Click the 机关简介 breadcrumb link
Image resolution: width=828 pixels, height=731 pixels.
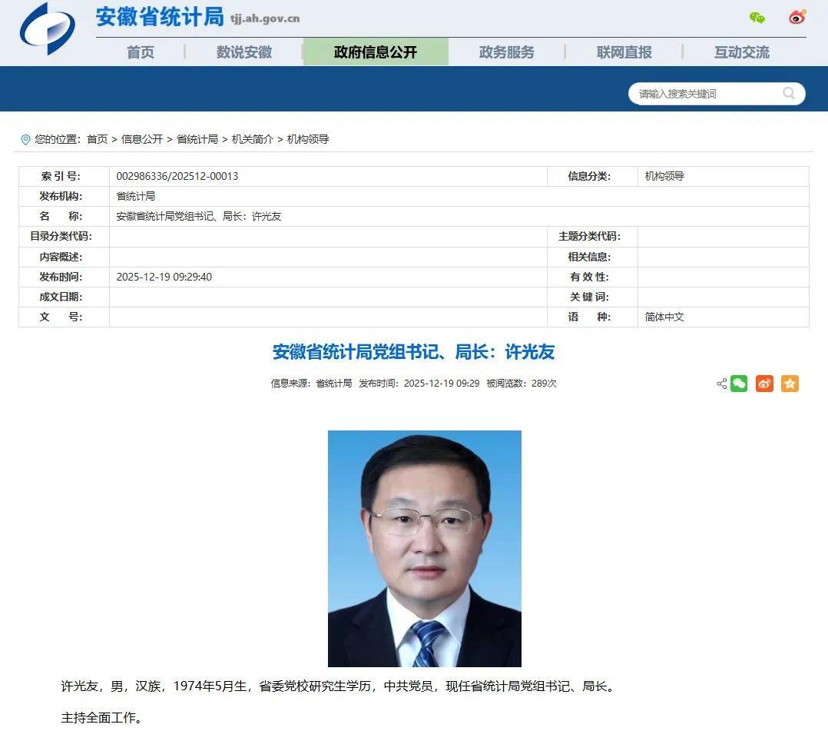click(255, 139)
